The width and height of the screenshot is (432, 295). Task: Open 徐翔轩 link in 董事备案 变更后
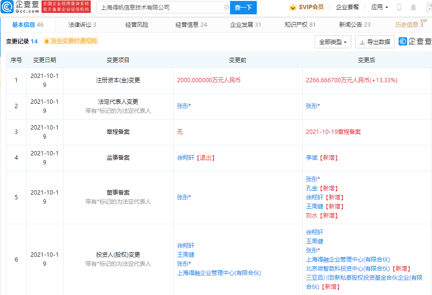(315, 197)
